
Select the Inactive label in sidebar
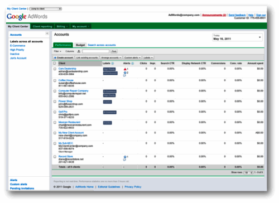tap(15, 54)
